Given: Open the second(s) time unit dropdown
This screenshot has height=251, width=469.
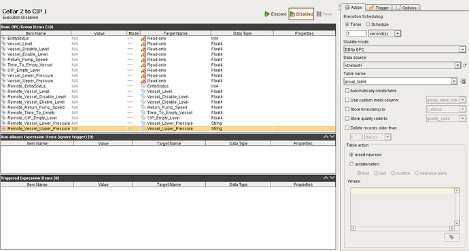Looking at the screenshot, I should pos(384,33).
